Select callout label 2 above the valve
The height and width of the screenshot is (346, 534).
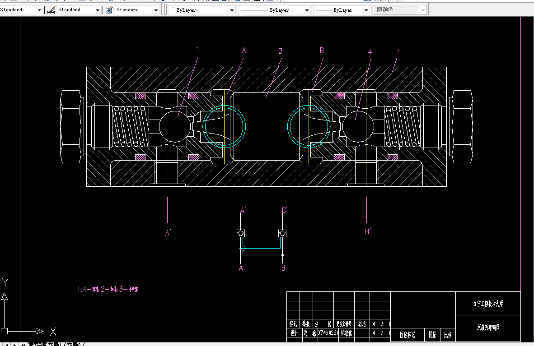coord(397,51)
